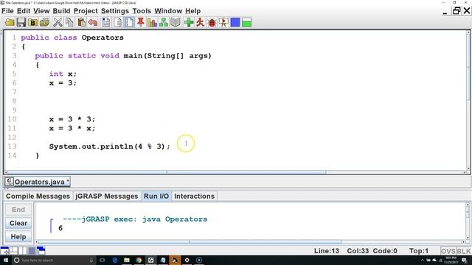The image size is (472, 265).
Task: Open the Windows Start menu
Action: pyautogui.click(x=5, y=260)
